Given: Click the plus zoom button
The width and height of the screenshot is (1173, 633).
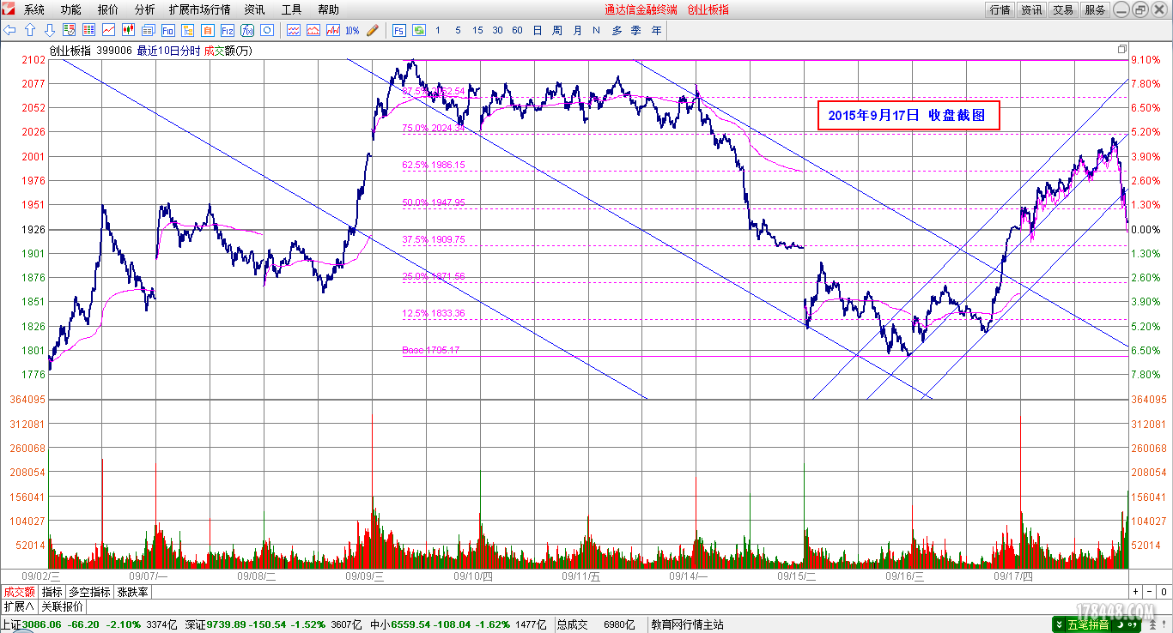Looking at the screenshot, I should (1134, 592).
